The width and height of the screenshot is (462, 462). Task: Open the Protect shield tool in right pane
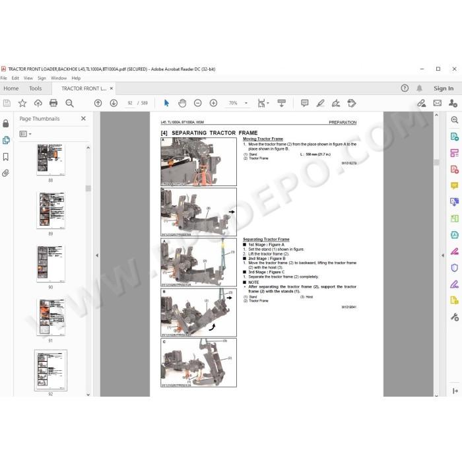click(x=455, y=268)
